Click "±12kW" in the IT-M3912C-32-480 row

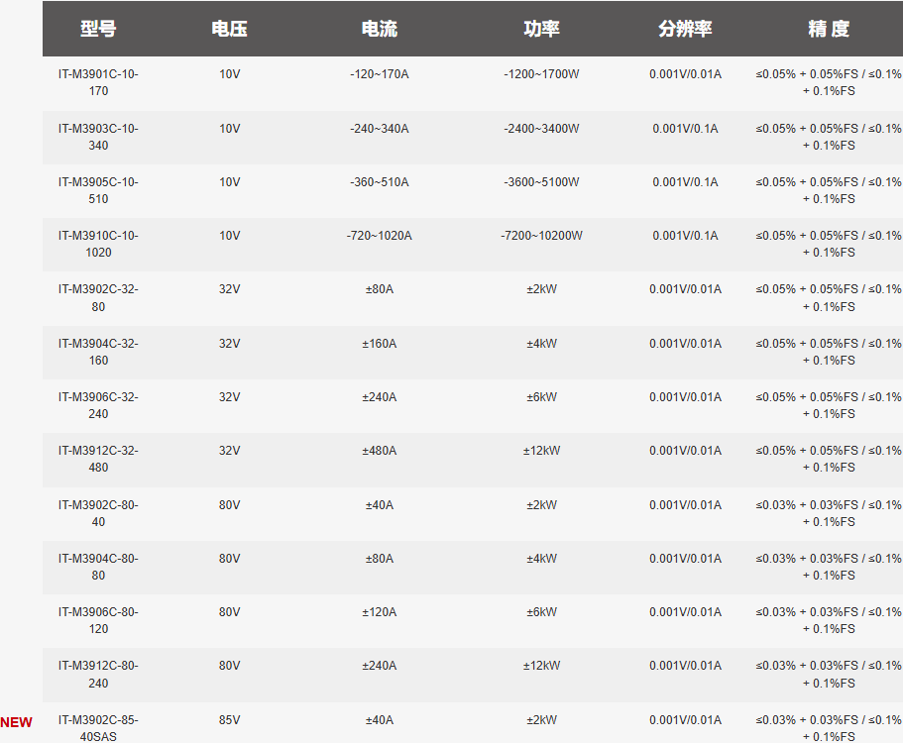pyautogui.click(x=541, y=451)
